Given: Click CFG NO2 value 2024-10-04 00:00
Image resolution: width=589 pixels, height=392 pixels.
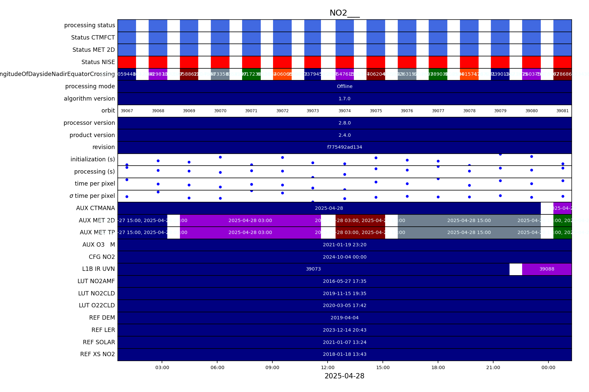Looking at the screenshot, I should pos(344,257).
